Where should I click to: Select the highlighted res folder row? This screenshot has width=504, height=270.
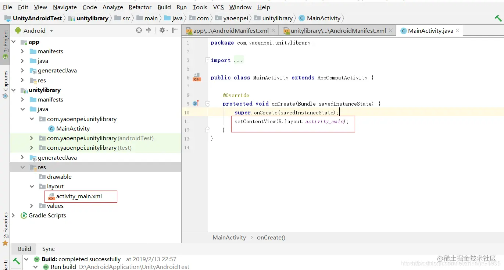click(96, 167)
